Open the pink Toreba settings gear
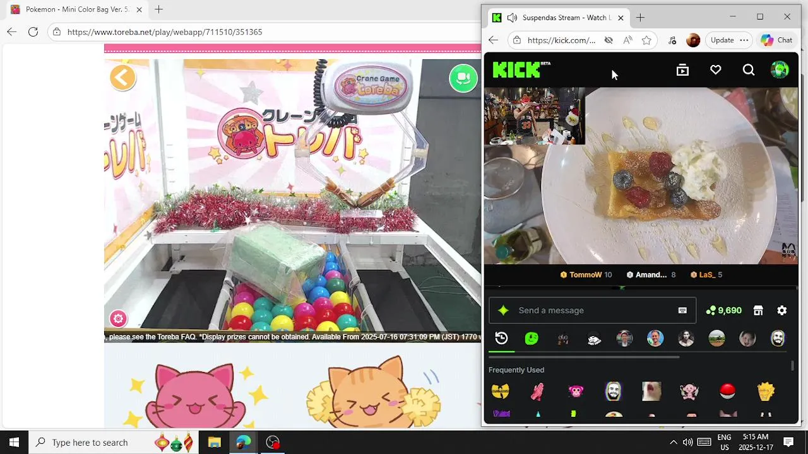Image resolution: width=808 pixels, height=454 pixels. coord(118,318)
